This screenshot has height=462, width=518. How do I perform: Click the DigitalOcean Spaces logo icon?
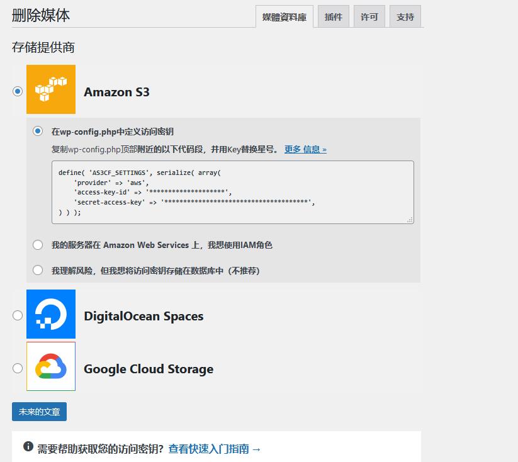[x=51, y=314]
